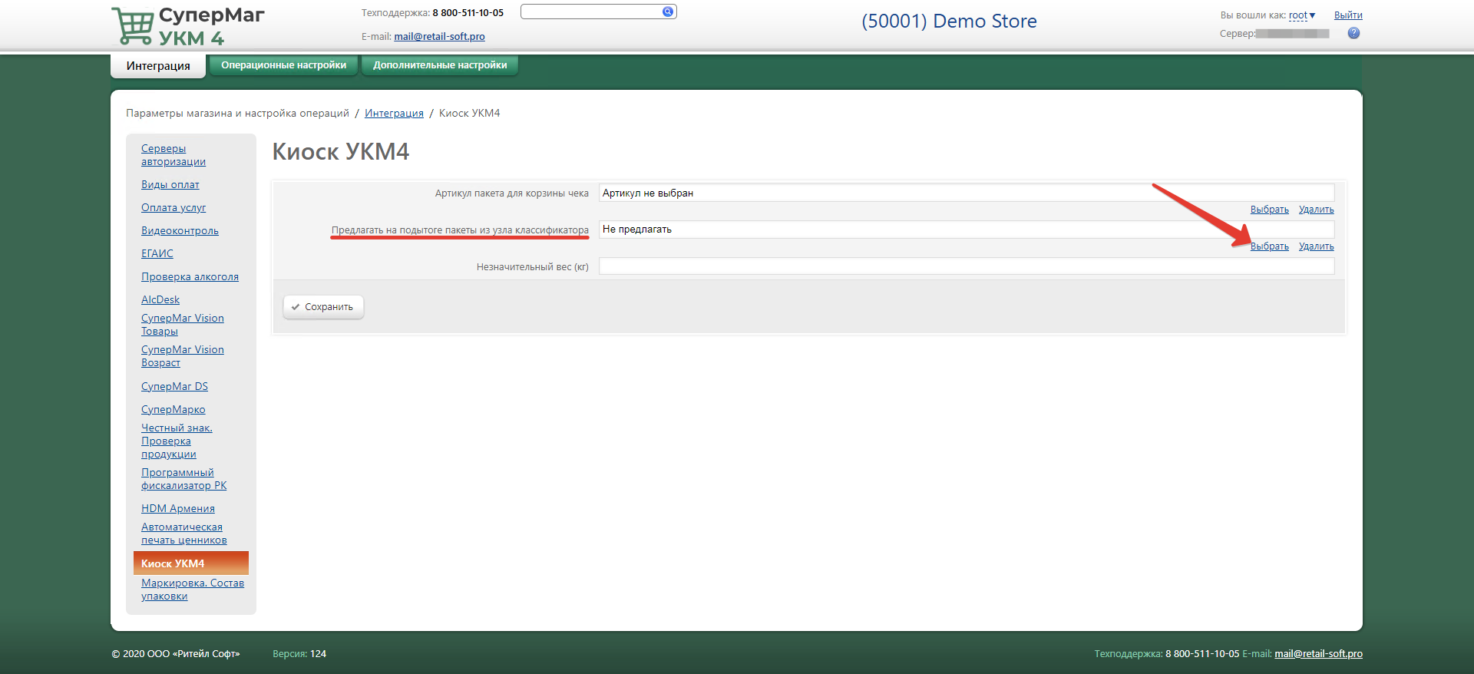The width and height of the screenshot is (1474, 674).
Task: Click the search magnifier icon in header
Action: coord(667,12)
